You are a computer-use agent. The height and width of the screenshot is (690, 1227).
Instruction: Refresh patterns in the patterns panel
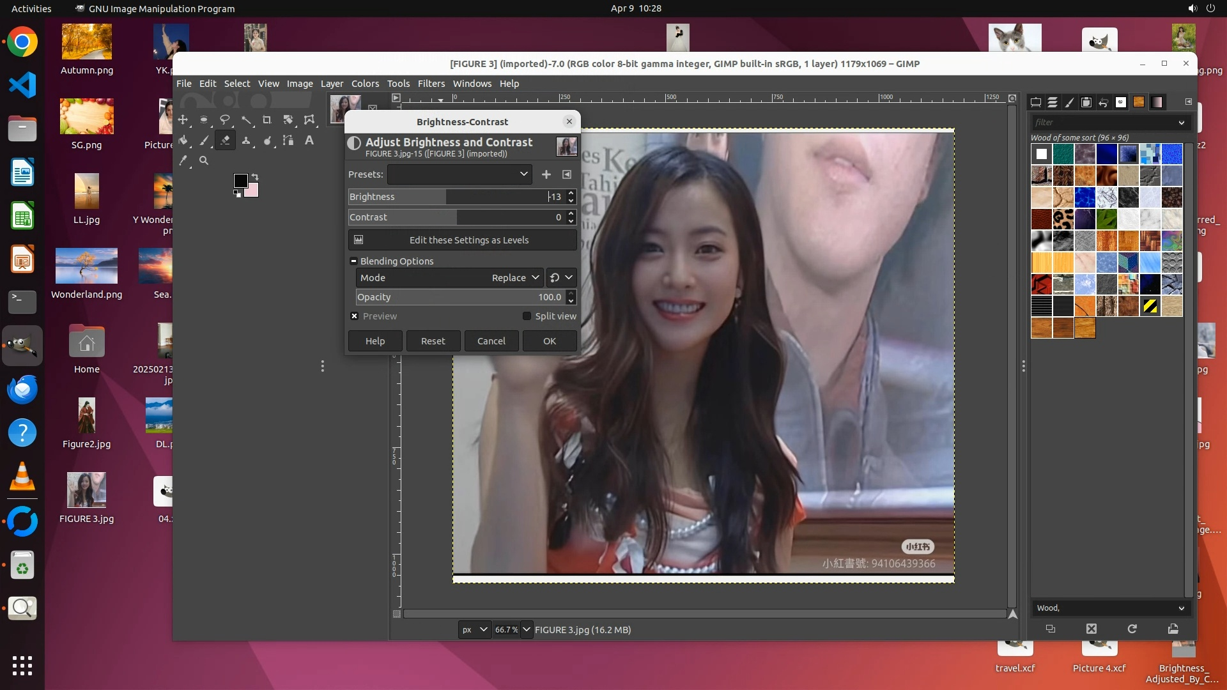pos(1132,629)
